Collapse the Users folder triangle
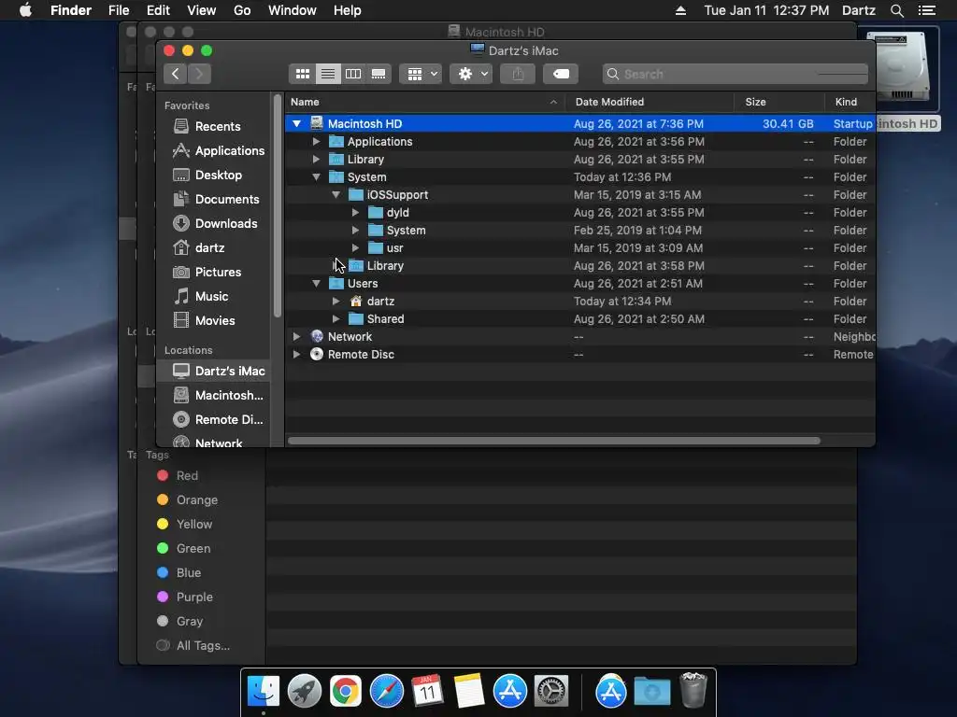The width and height of the screenshot is (957, 717). click(x=316, y=284)
